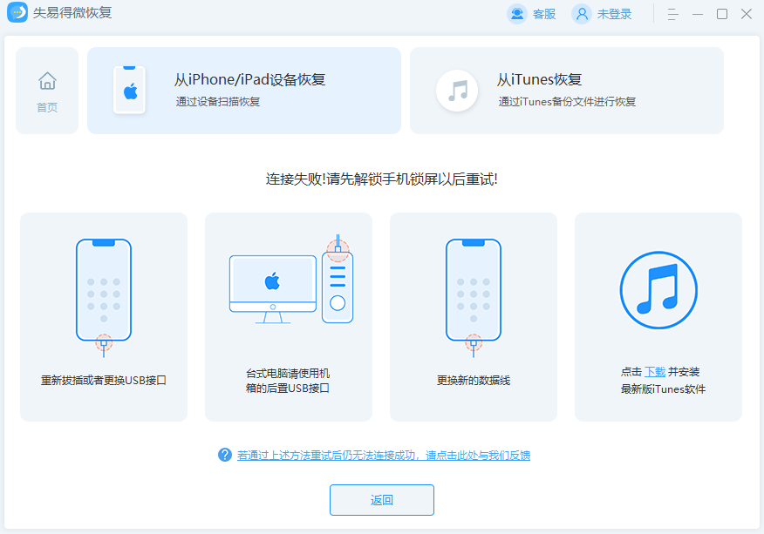764x534 pixels.
Task: Click the app logo in title bar
Action: click(17, 13)
